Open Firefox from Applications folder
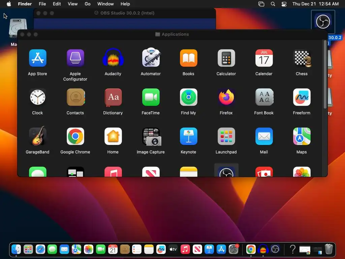Image resolution: width=345 pixels, height=259 pixels. click(x=226, y=97)
